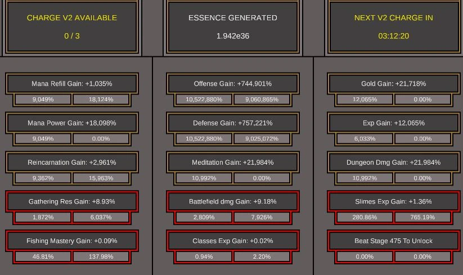Click the Battlefield dmg Gain button
463x275 pixels.
232,202
